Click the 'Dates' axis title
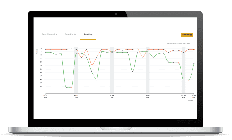 191,101
